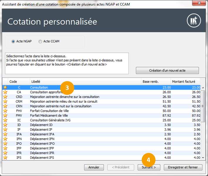Sort by the Libellé column header

coord(85,81)
